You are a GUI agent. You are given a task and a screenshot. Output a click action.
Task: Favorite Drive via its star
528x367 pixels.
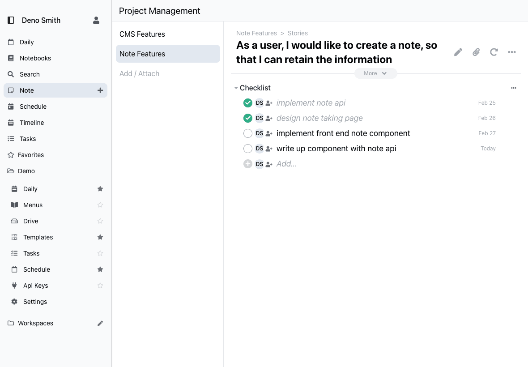pos(100,221)
